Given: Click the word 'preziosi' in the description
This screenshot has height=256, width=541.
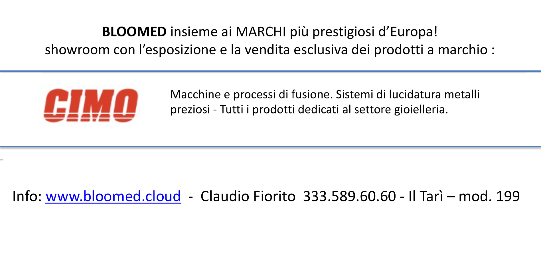Looking at the screenshot, I should 190,110.
